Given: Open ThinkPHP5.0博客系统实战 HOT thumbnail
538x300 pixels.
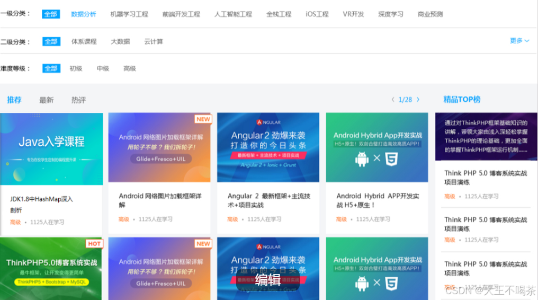Looking at the screenshot, I should pos(51,269).
